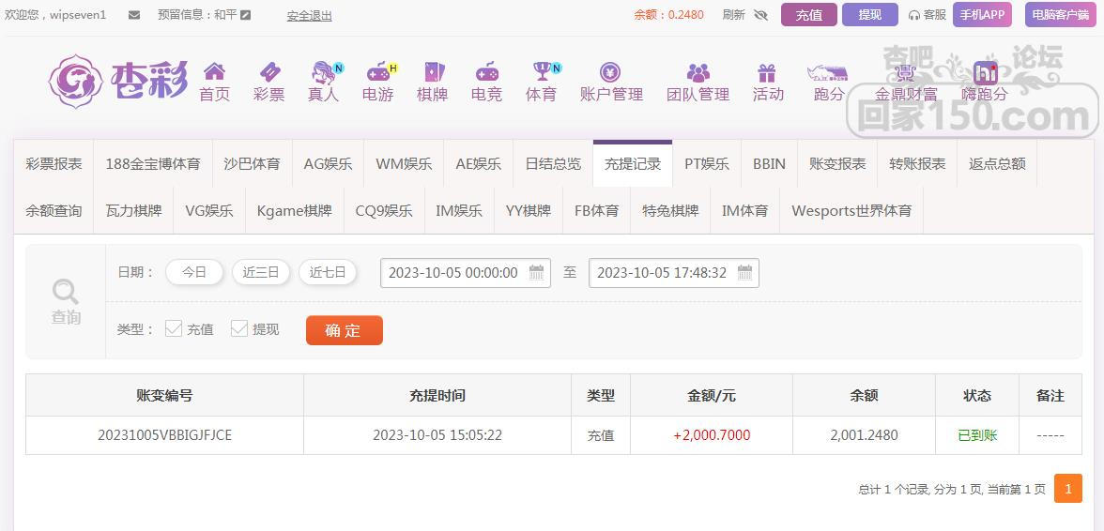This screenshot has width=1104, height=531.
Task: Go to page 1 of results
Action: pos(1068,489)
